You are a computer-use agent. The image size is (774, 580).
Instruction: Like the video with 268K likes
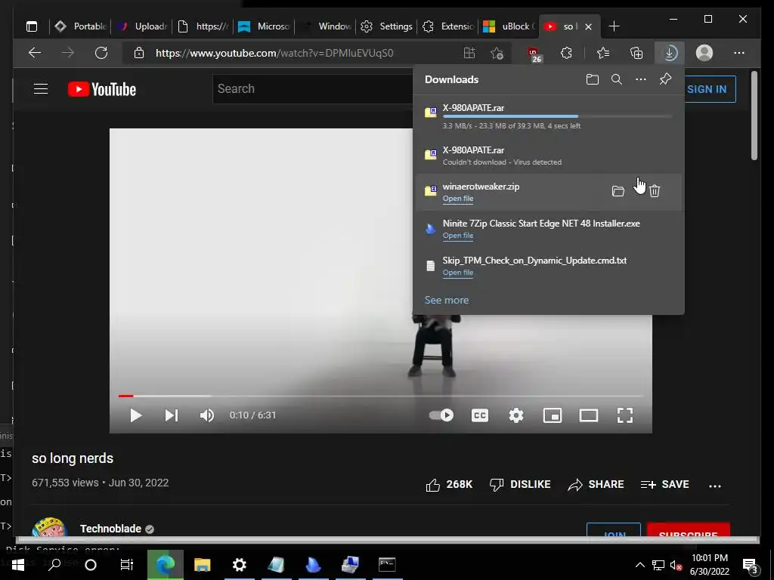(x=449, y=485)
